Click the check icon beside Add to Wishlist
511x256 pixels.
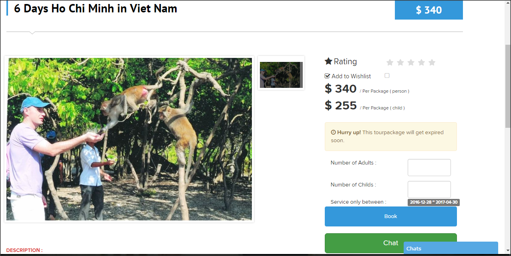tap(327, 76)
